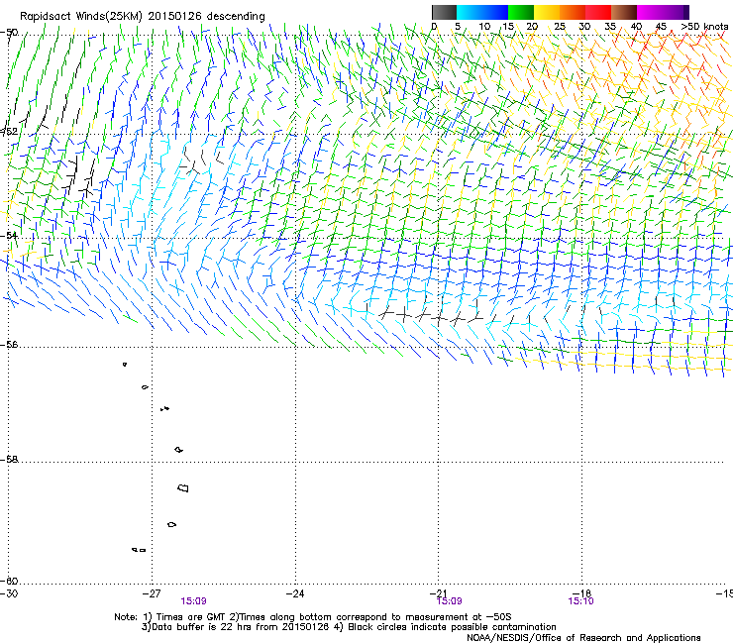Click the '>50 knots' legend label
The height and width of the screenshot is (644, 733).
pos(704,26)
